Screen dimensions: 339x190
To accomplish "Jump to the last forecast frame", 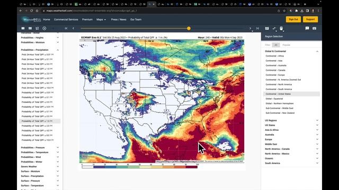I will 257,28.
